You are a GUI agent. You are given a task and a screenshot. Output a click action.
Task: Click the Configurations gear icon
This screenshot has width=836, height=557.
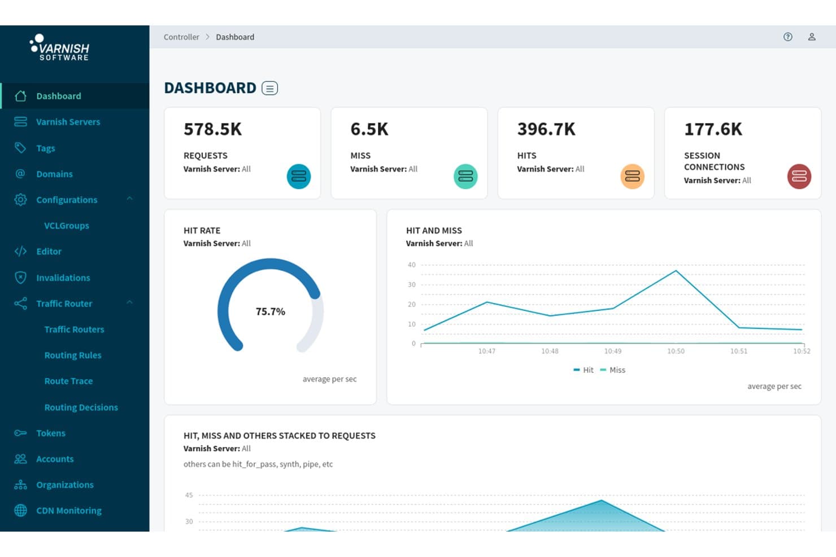point(21,200)
